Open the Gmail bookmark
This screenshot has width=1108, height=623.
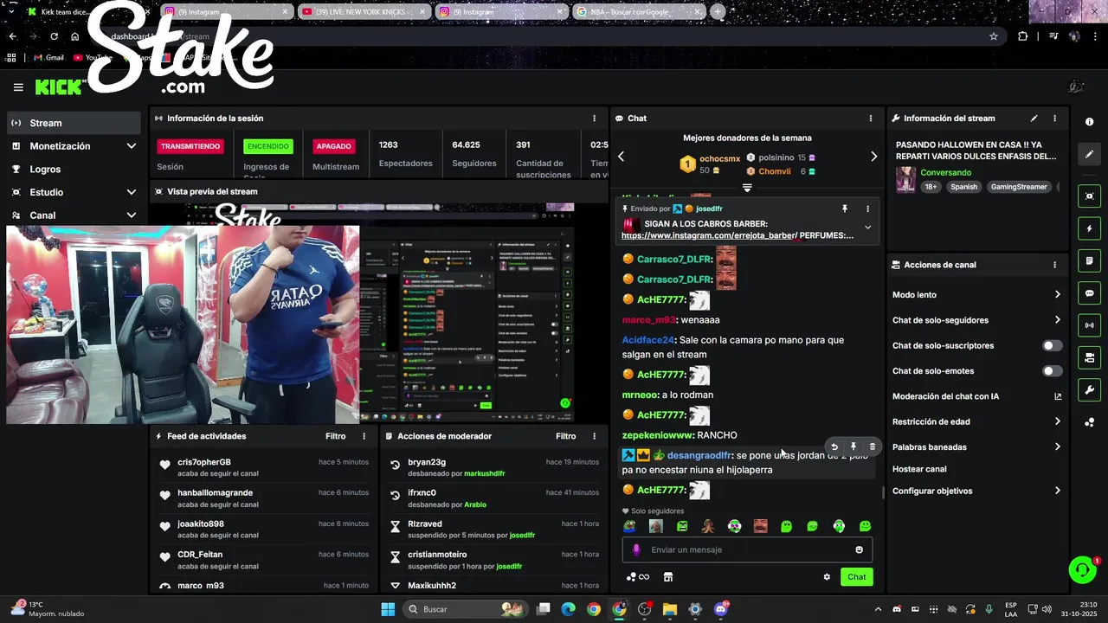pyautogui.click(x=48, y=58)
